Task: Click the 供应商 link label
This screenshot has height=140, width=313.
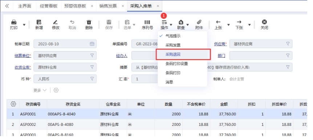Action: tap(220, 44)
